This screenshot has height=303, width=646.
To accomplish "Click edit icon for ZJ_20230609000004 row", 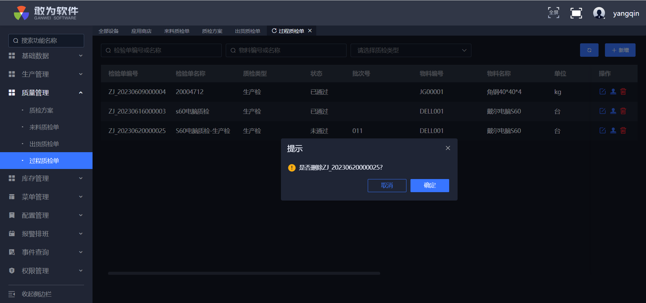I will [x=602, y=92].
